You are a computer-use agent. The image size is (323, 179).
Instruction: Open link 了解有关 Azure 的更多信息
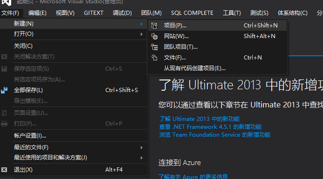click(x=193, y=176)
